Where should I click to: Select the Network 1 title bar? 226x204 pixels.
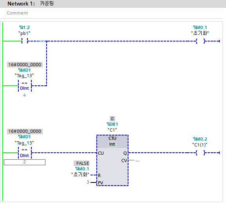pyautogui.click(x=113, y=4)
